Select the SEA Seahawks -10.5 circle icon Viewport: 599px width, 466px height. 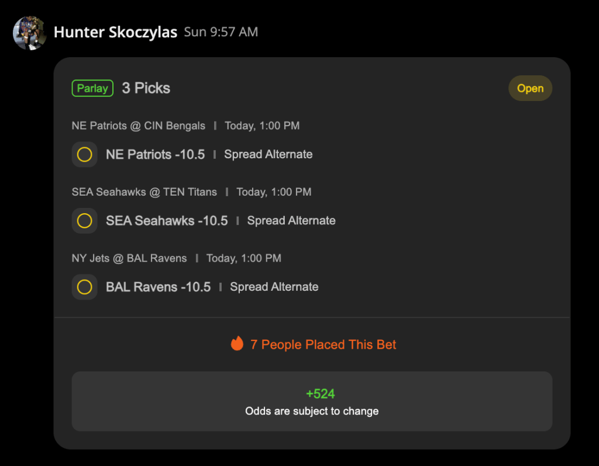[85, 221]
